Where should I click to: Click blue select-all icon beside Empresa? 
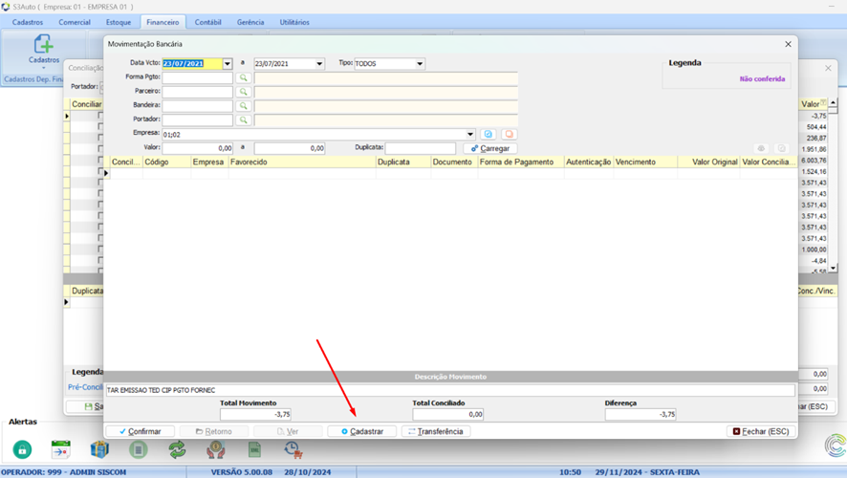(489, 135)
